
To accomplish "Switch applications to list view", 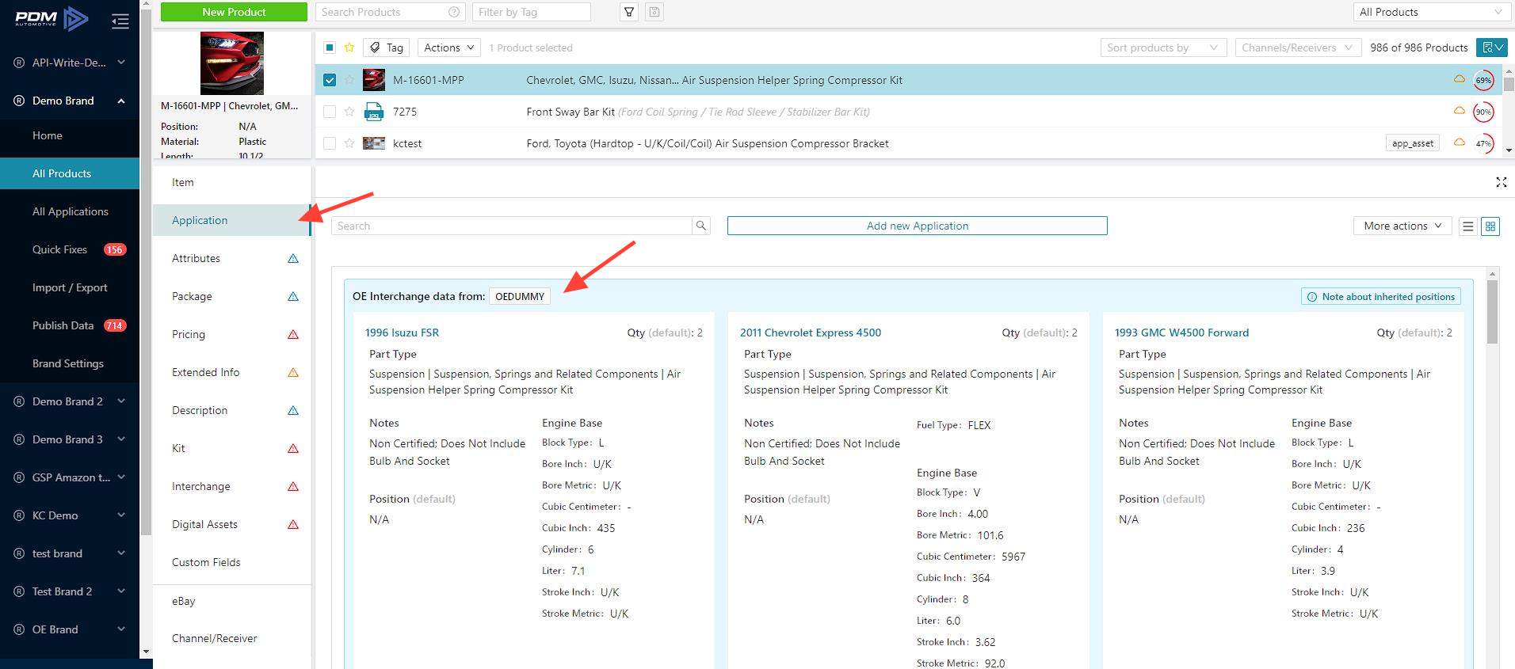I will point(1468,226).
